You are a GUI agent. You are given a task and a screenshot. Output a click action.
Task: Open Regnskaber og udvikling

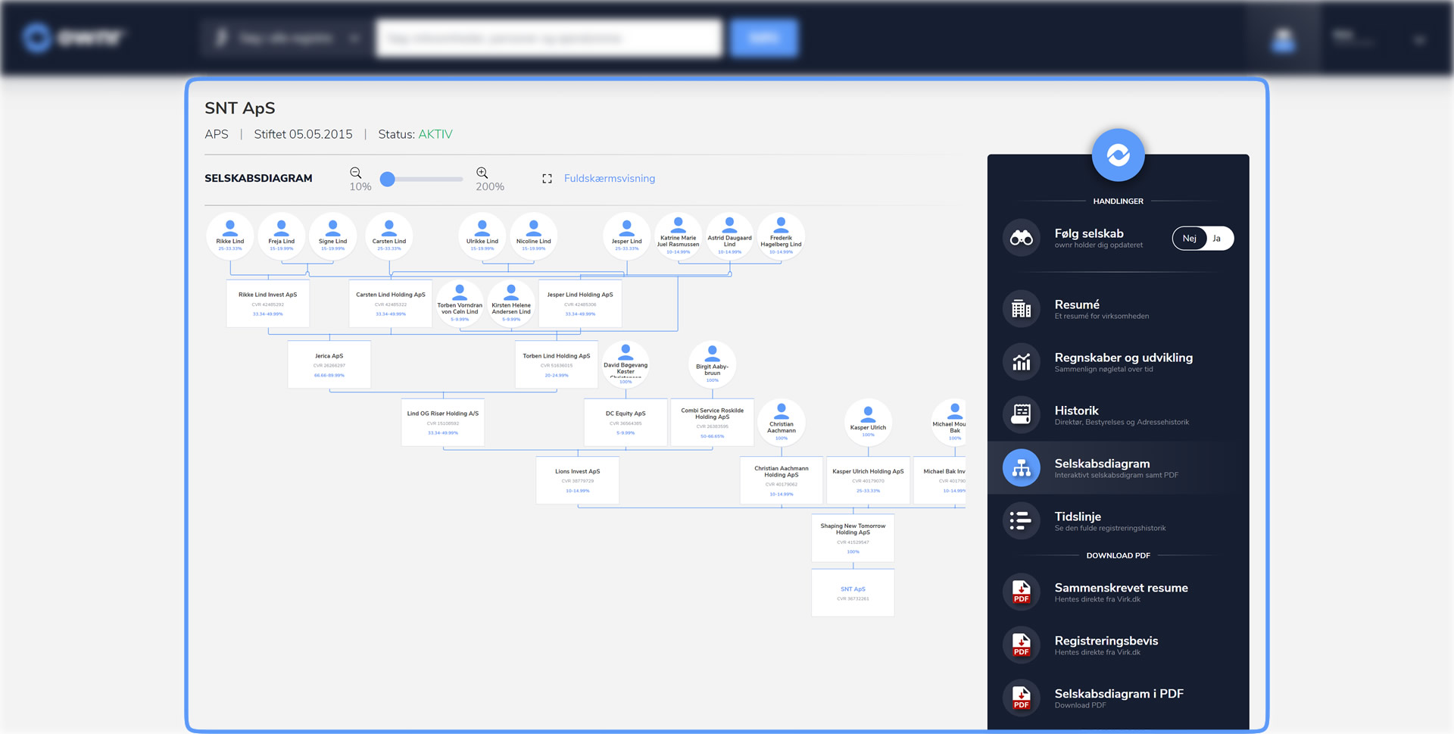(1118, 362)
